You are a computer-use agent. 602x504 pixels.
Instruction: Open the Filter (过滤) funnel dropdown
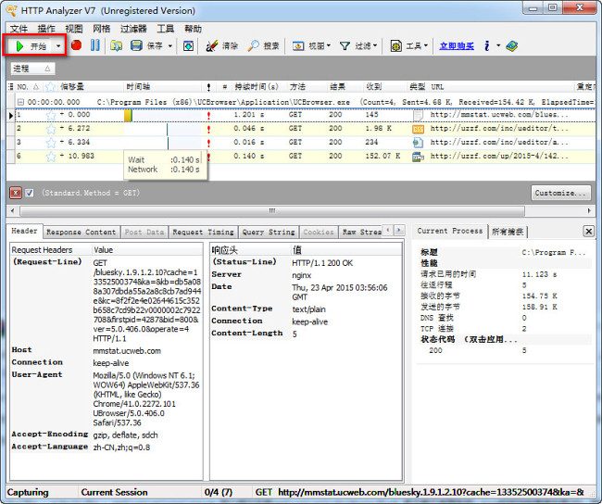point(357,45)
